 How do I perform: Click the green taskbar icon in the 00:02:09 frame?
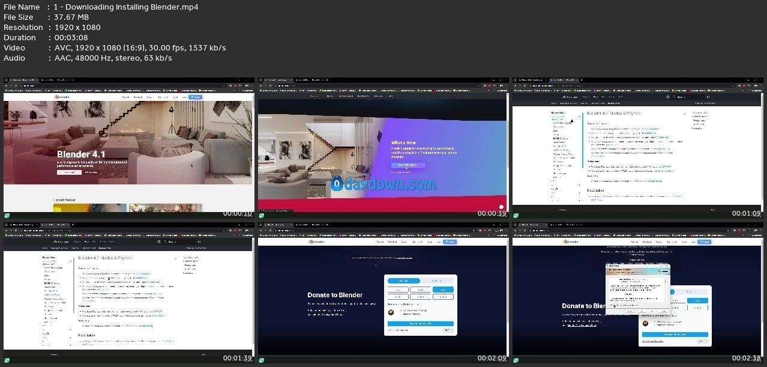click(262, 360)
